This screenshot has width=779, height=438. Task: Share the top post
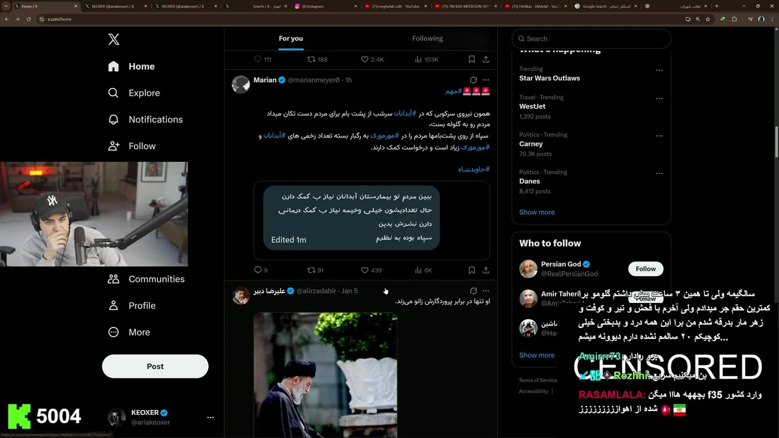pos(486,59)
